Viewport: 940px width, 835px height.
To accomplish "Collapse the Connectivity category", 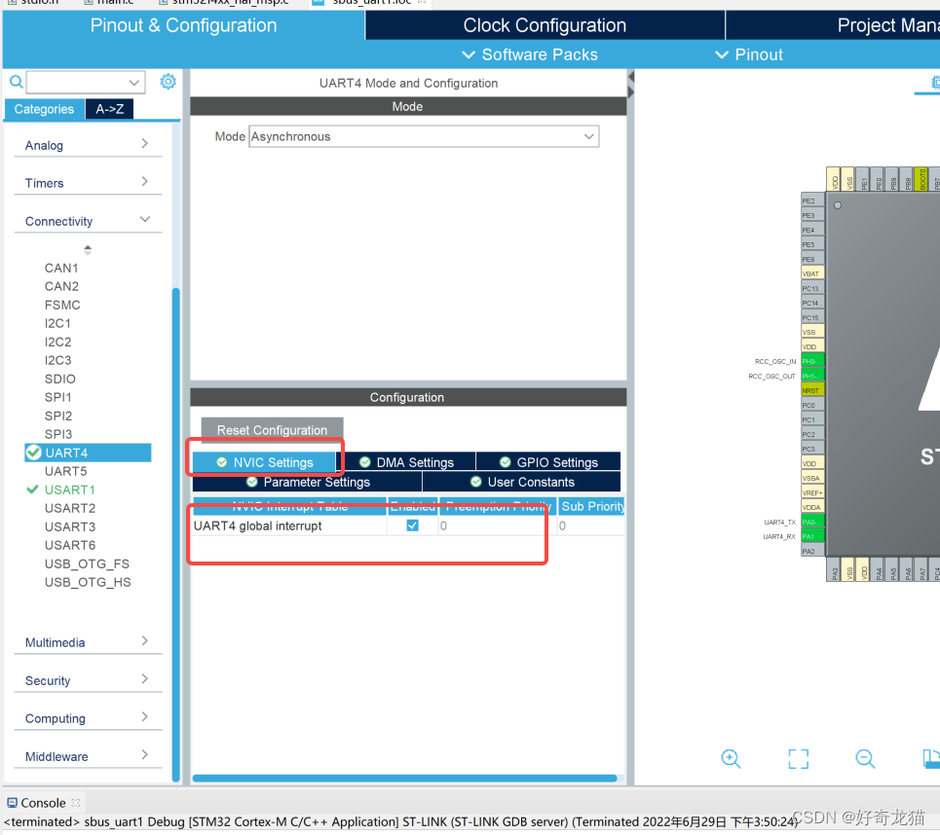I will [88, 221].
